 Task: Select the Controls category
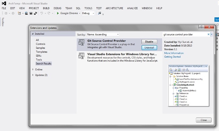click(41, 44)
